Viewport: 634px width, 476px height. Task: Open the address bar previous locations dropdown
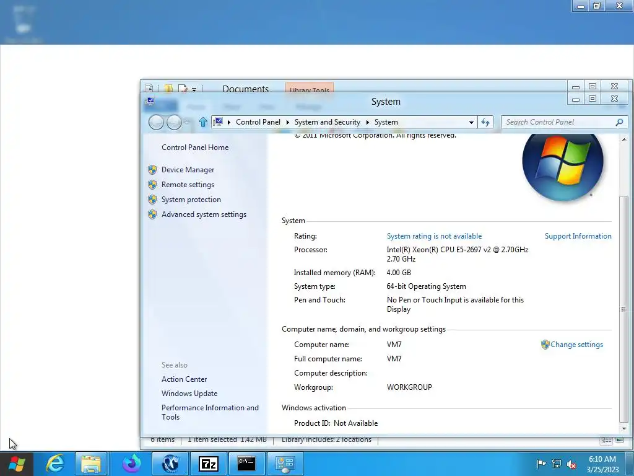tap(471, 122)
